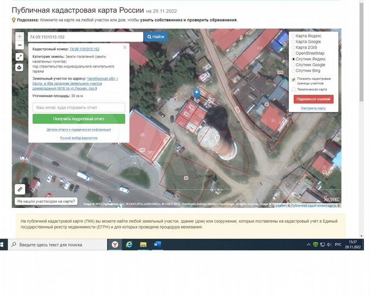Viewport: 370px width, 296px height.
Task: Zoom in the map with plus button
Action: point(20,37)
